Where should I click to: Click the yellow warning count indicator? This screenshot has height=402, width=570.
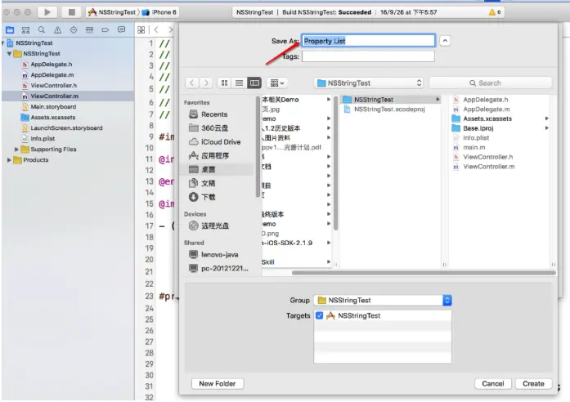(495, 12)
